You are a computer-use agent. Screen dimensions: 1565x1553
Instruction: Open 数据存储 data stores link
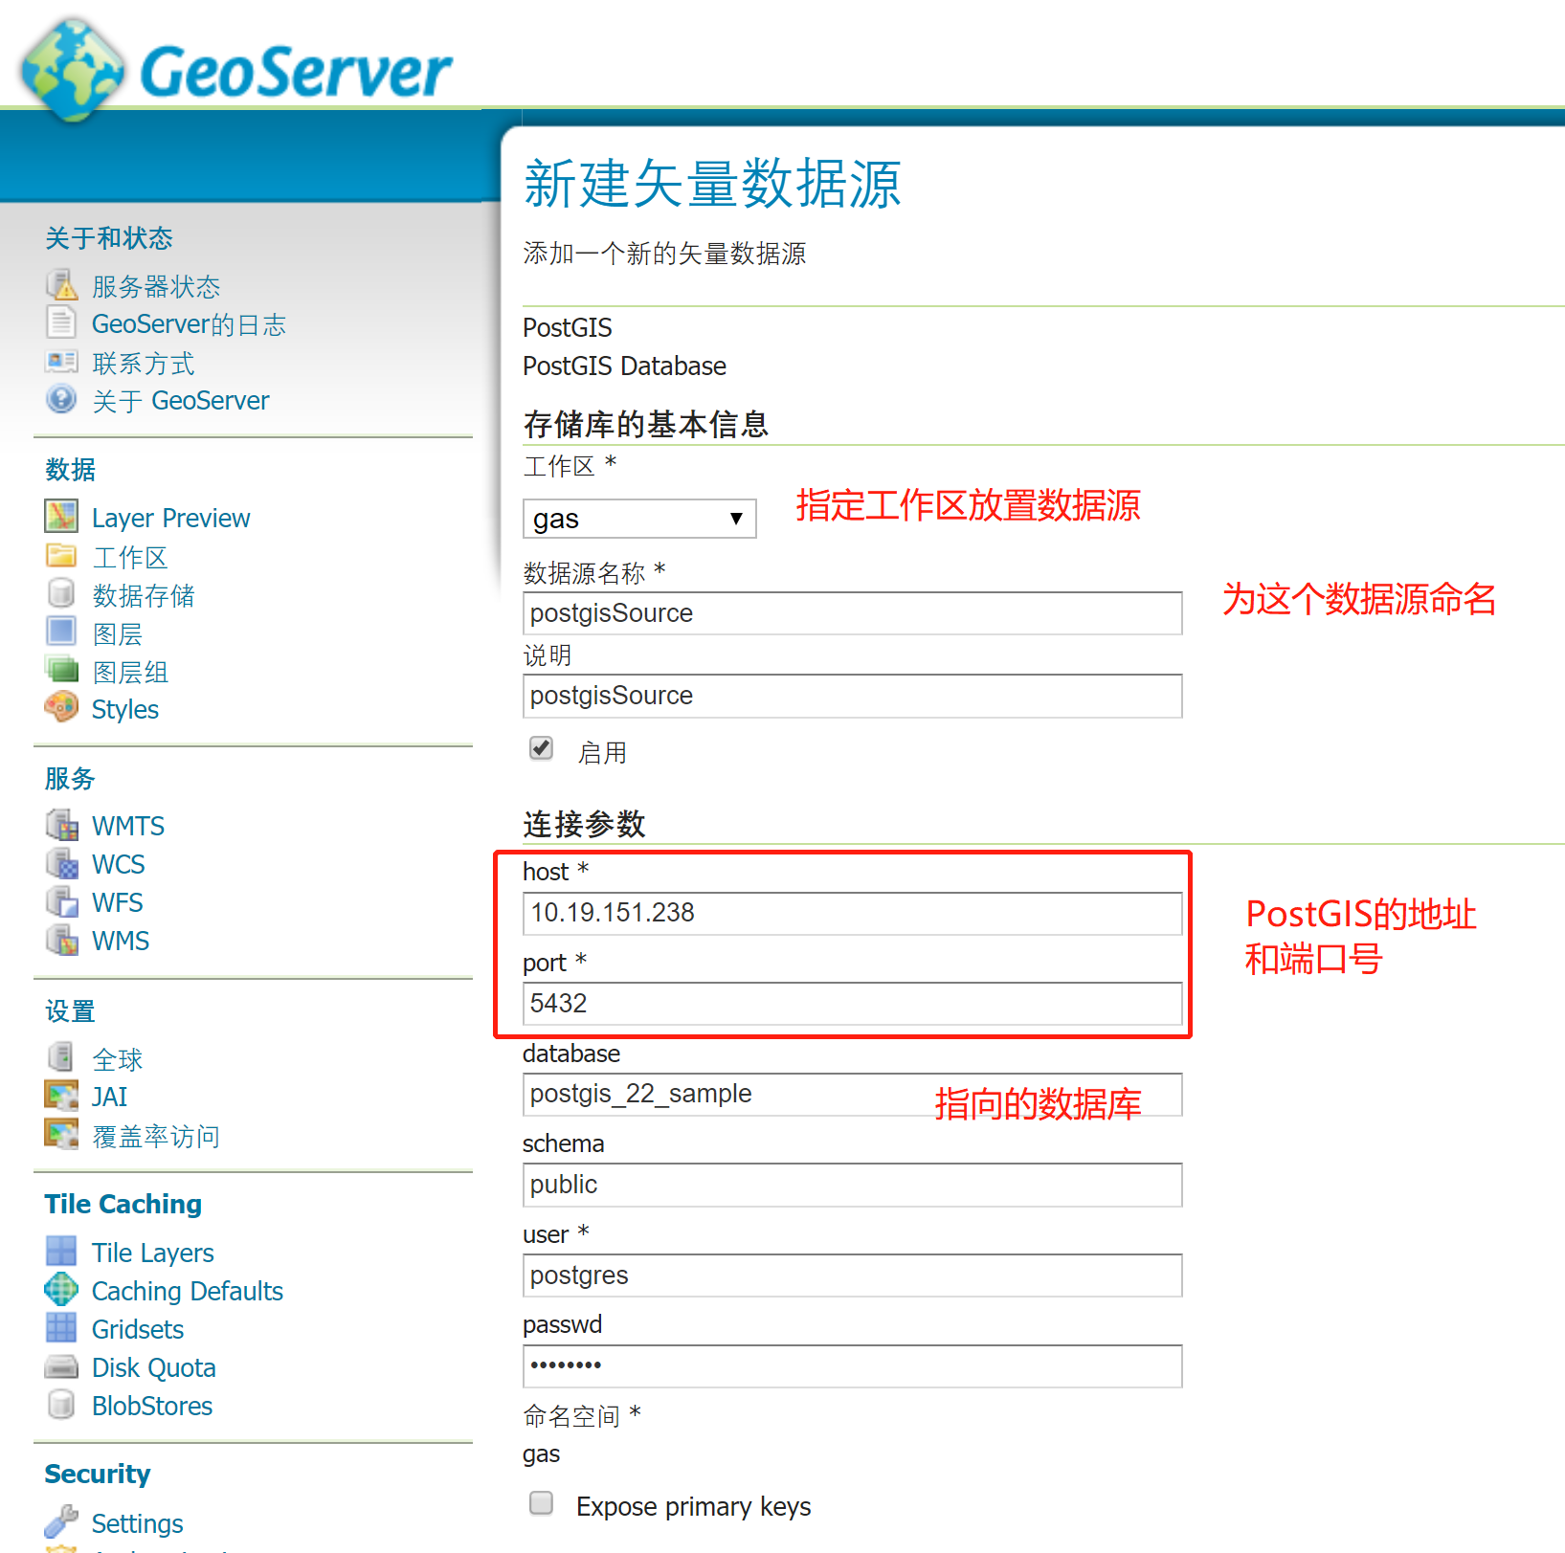[144, 595]
